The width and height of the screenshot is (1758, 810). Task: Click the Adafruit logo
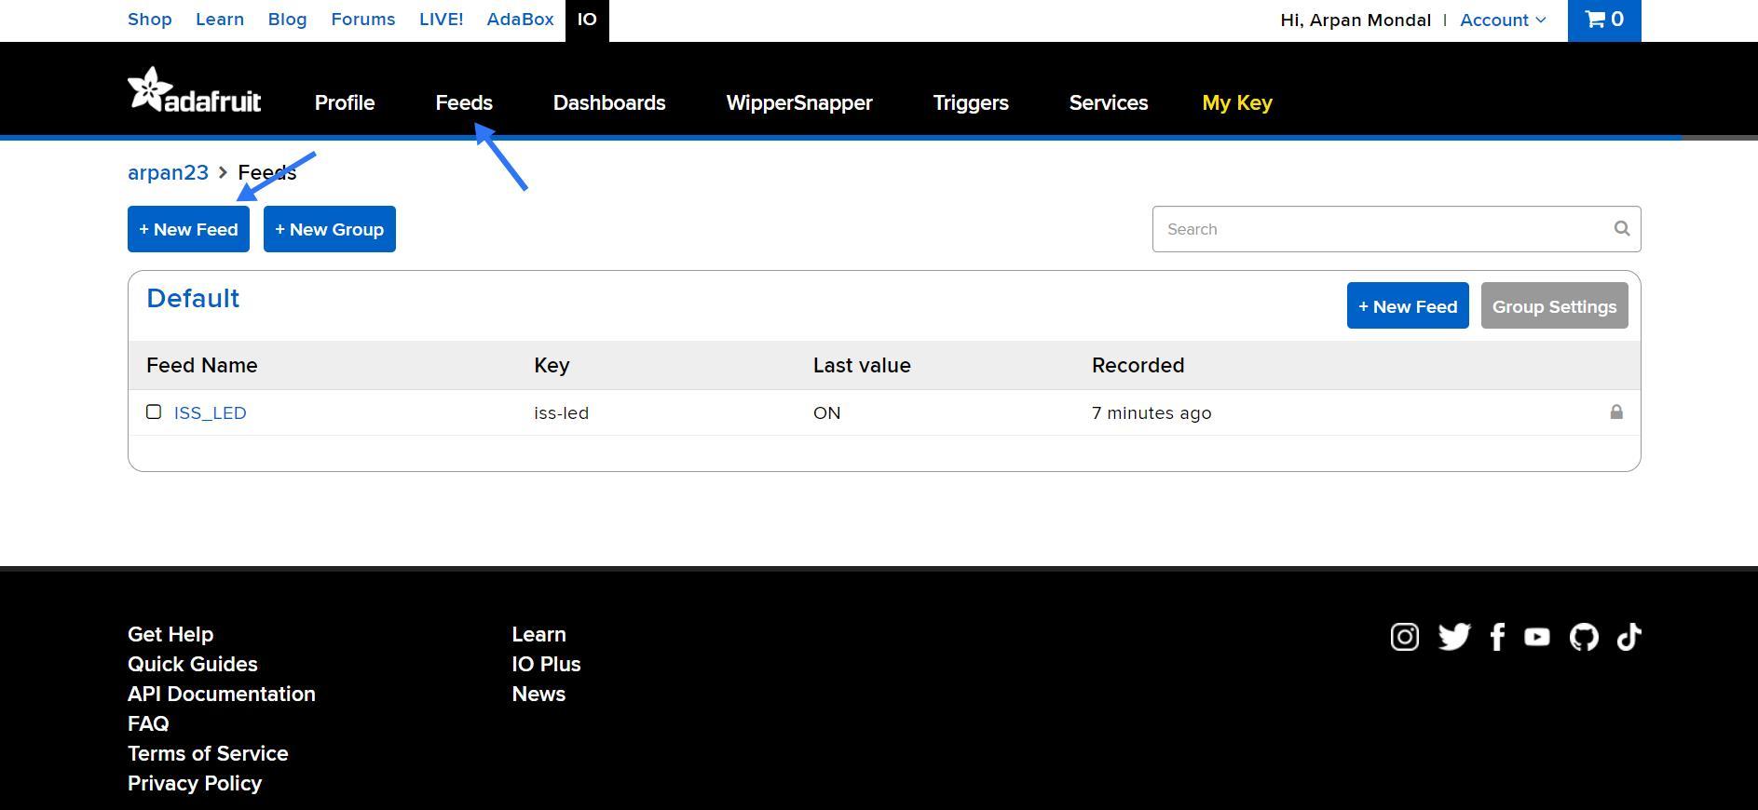[195, 89]
